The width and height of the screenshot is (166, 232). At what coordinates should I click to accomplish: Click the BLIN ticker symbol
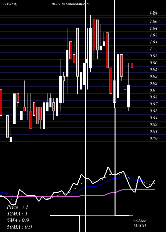pyautogui.click(x=56, y=4)
